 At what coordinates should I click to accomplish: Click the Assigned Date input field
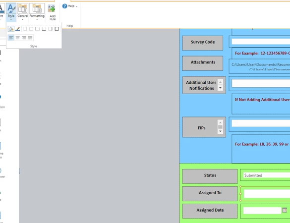coord(262,211)
